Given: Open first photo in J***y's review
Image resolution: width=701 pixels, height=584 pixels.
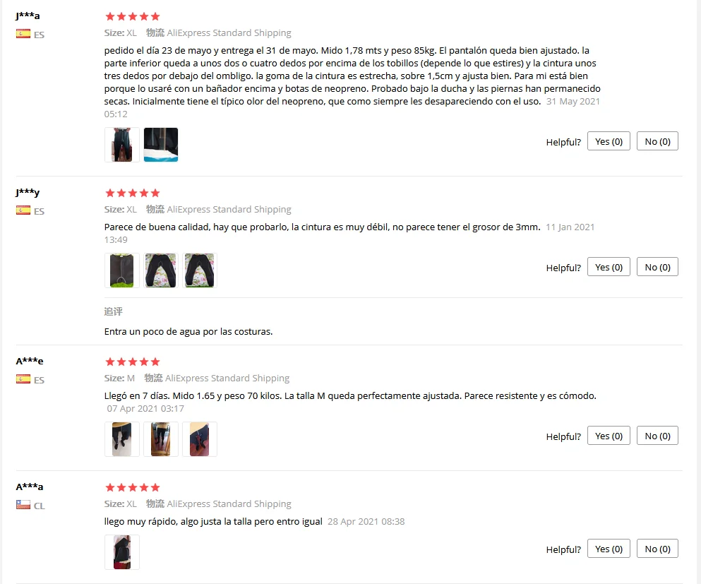Looking at the screenshot, I should (x=122, y=270).
